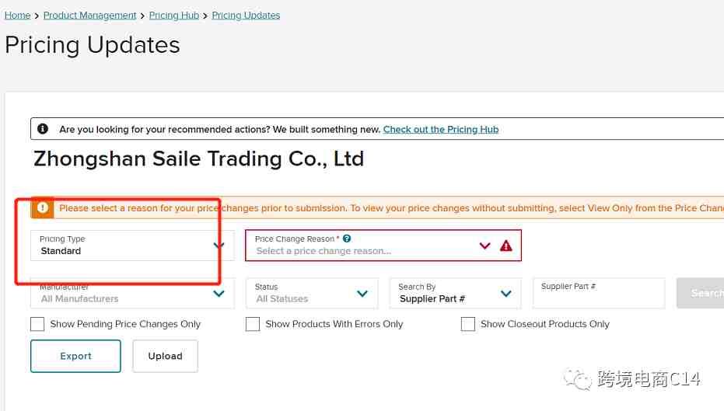This screenshot has height=411, width=724.
Task: Open the Pricing Type dropdown
Action: (132, 246)
